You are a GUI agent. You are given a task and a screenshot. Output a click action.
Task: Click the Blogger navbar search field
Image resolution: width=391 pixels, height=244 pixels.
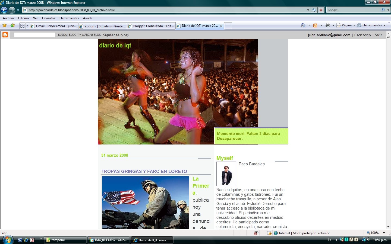coord(34,35)
